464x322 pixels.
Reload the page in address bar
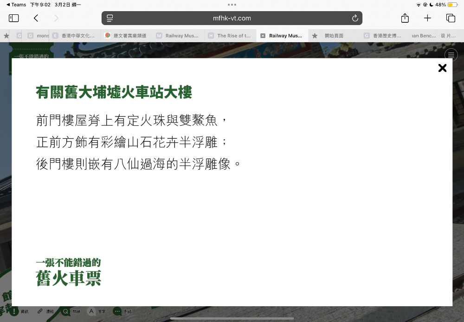click(x=355, y=18)
